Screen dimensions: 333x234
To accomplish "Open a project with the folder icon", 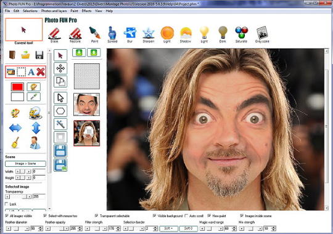I will coord(25,55).
